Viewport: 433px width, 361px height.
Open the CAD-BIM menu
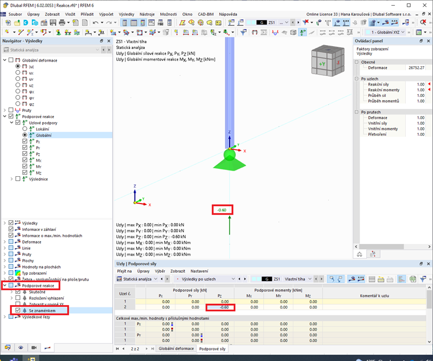[x=206, y=14]
